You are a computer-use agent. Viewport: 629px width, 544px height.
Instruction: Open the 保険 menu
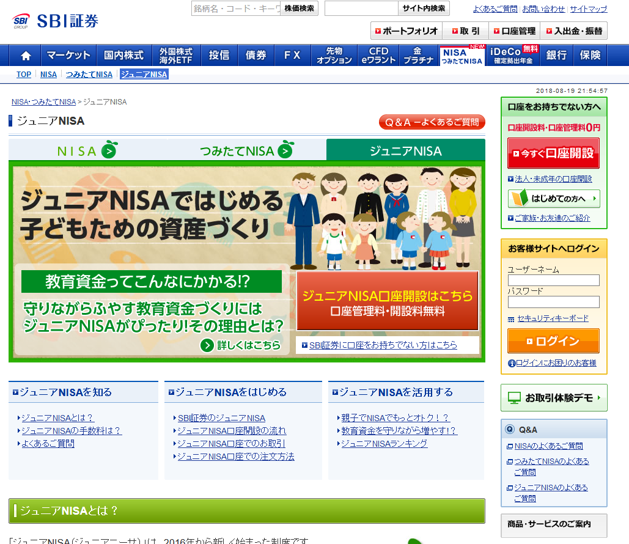pos(590,56)
